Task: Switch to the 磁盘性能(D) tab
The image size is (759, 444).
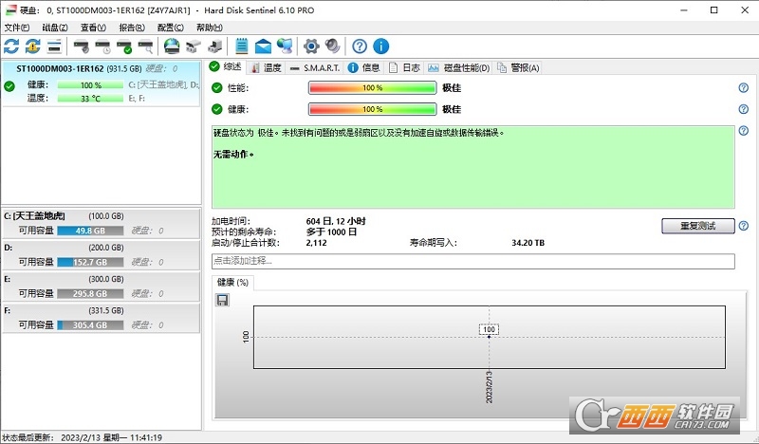Action: point(458,67)
